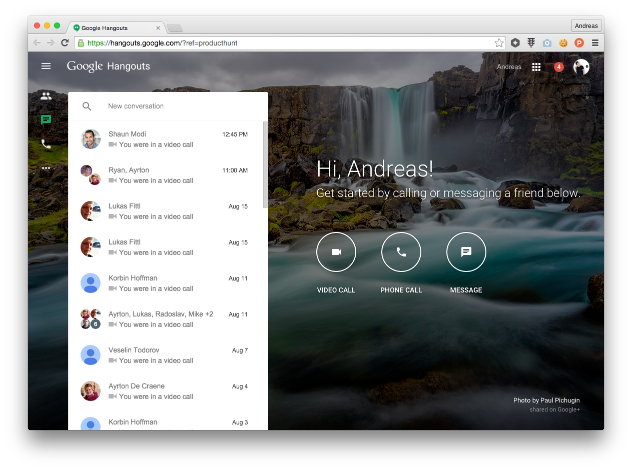
Task: Open the hamburger main menu in Hangouts
Action: click(46, 66)
